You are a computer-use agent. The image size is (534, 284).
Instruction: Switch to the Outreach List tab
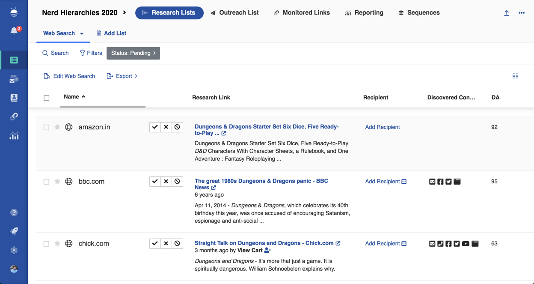(x=234, y=13)
